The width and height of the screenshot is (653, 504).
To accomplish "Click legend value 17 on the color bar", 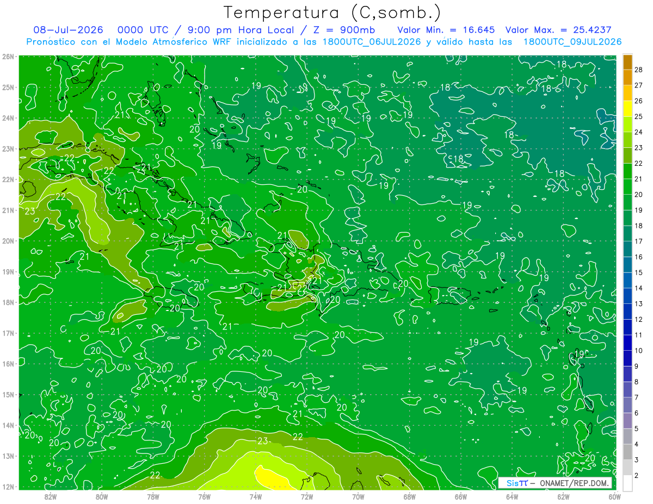I will coord(639,241).
